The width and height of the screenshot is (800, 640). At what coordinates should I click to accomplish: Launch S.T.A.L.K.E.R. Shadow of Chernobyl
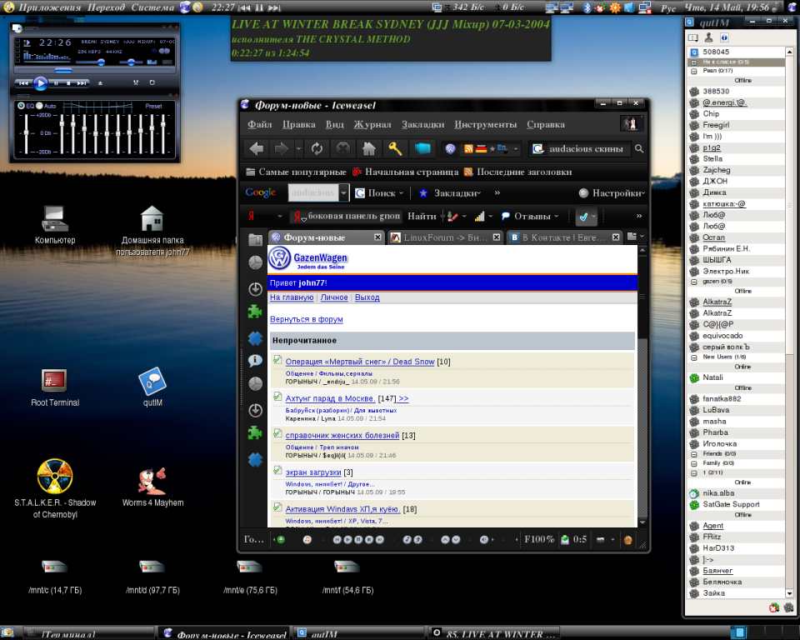55,476
